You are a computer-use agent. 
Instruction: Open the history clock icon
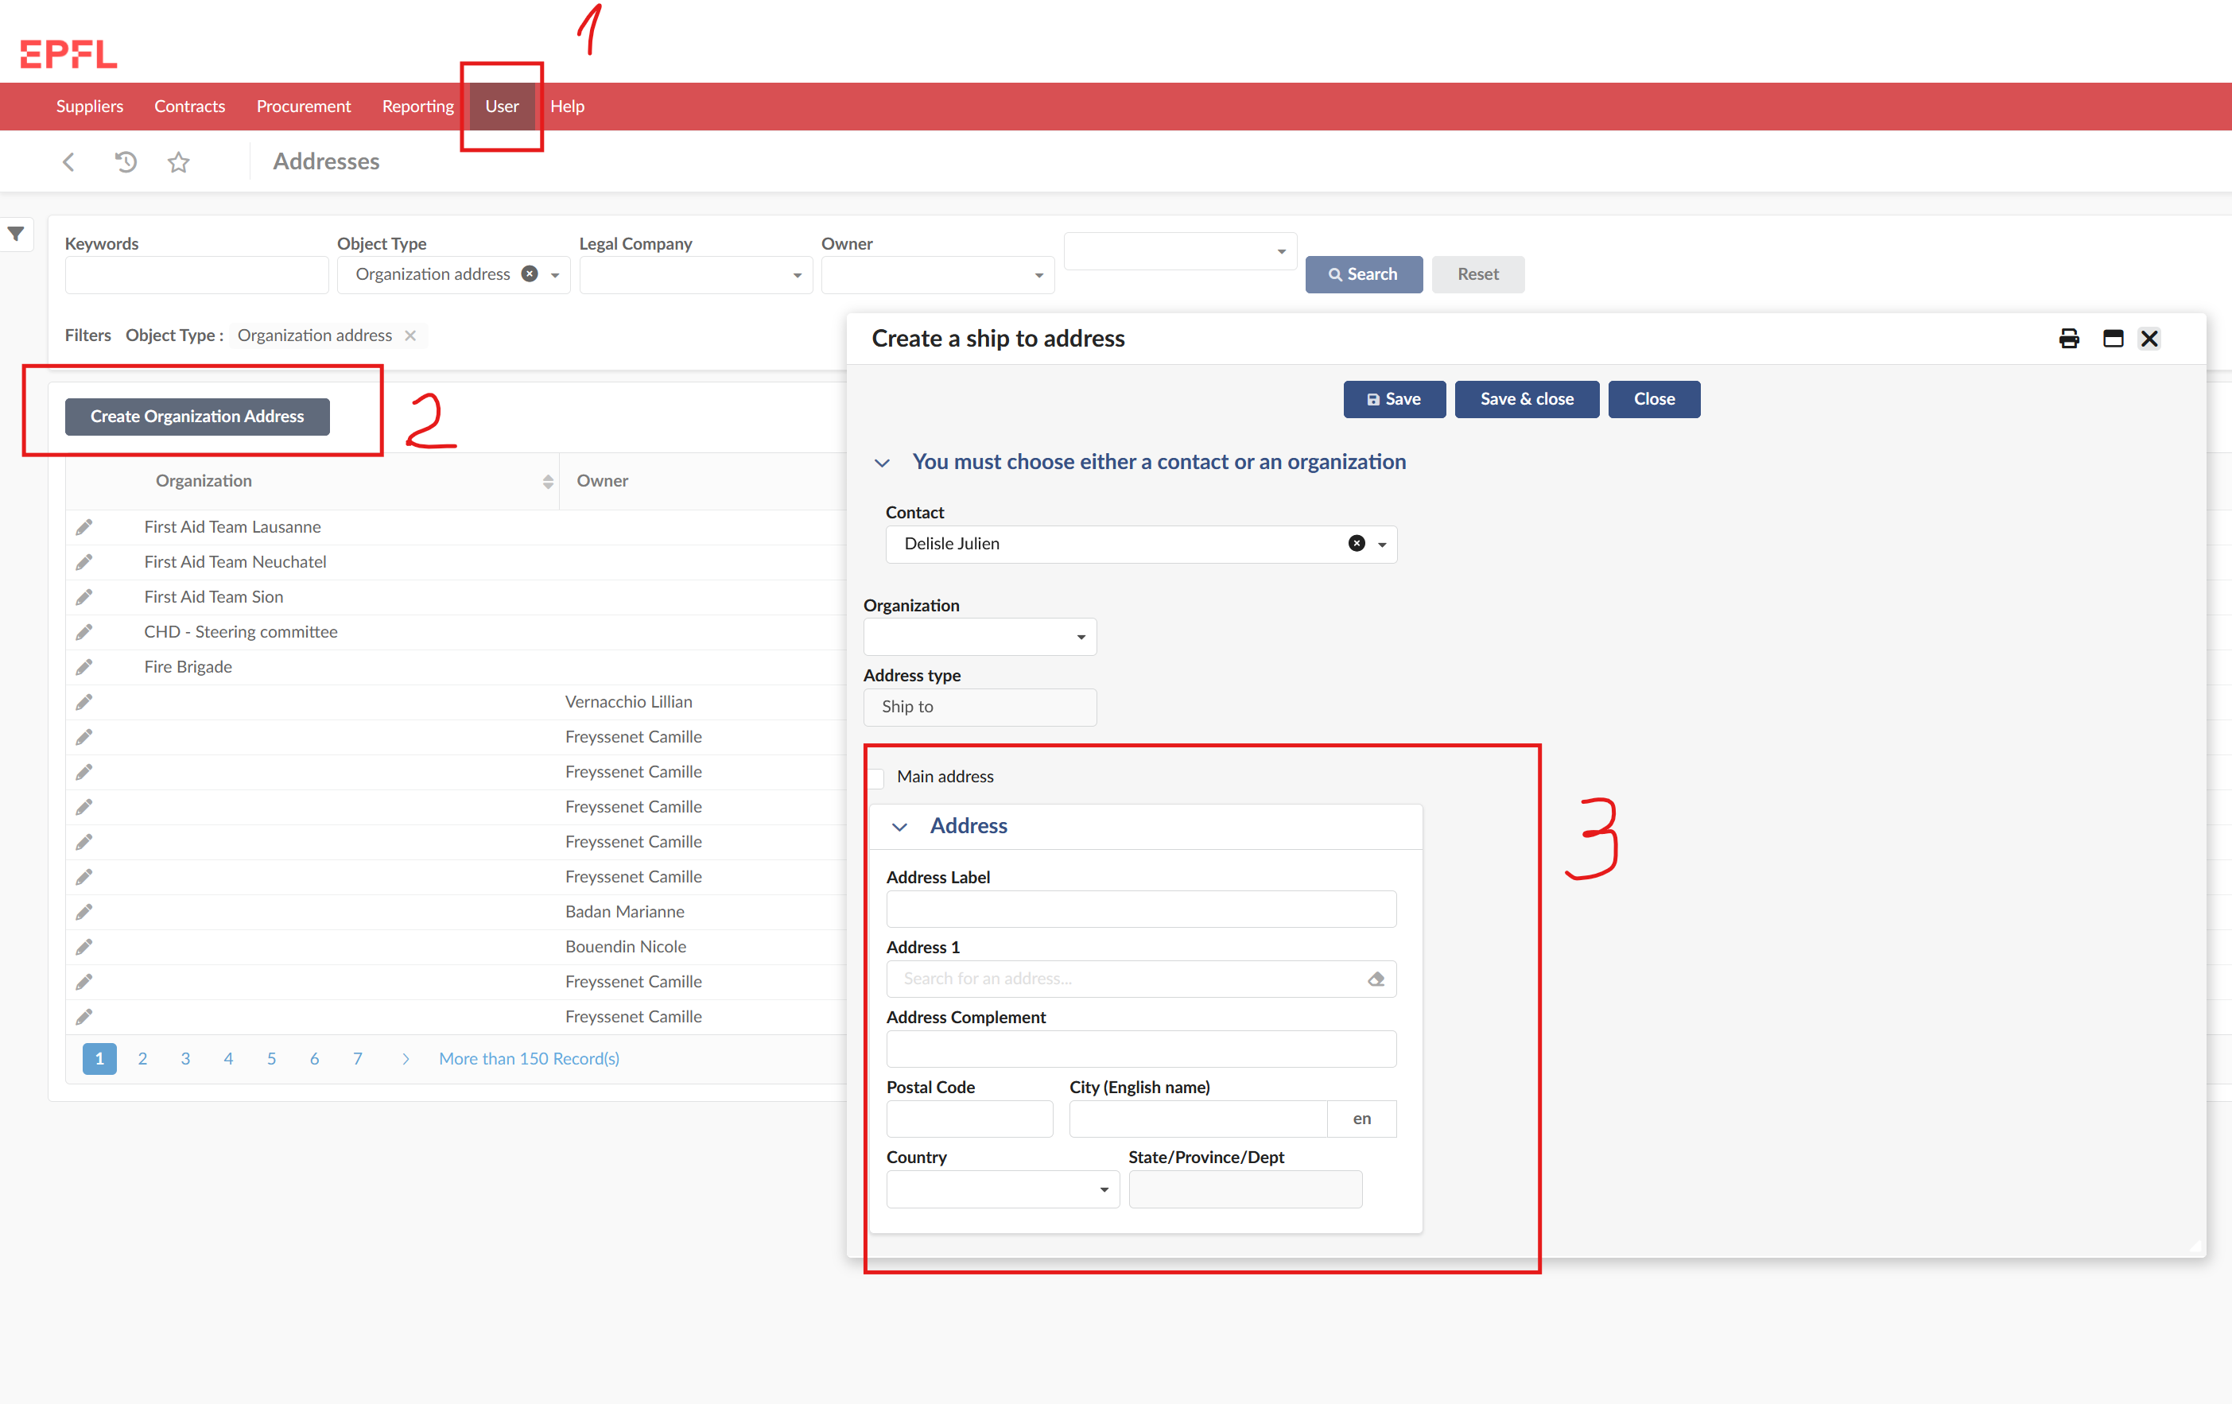tap(125, 162)
